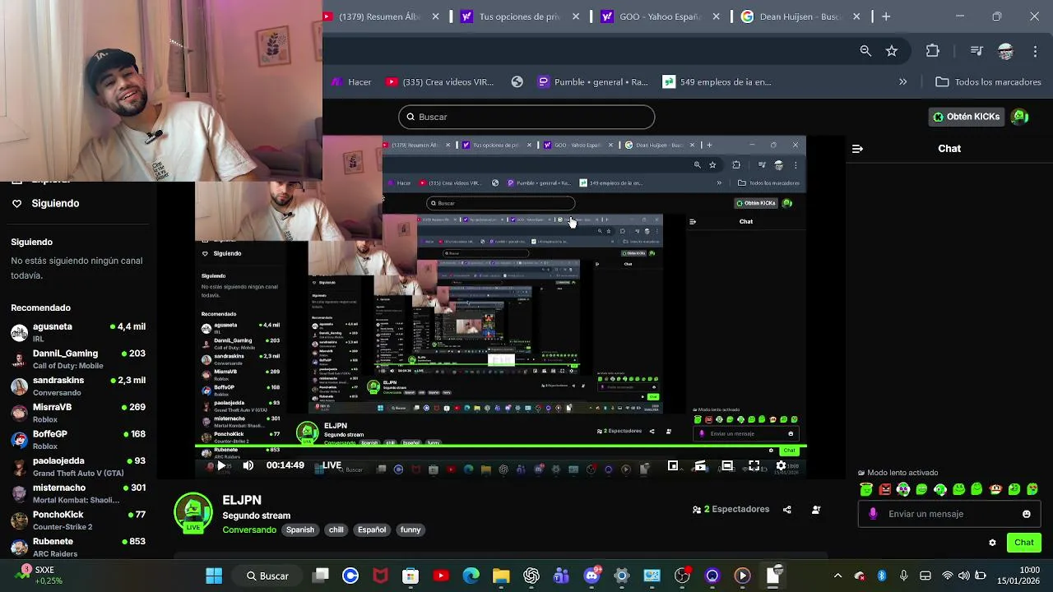
Task: Click the heart icon next to Siguiendo
Action: point(16,203)
